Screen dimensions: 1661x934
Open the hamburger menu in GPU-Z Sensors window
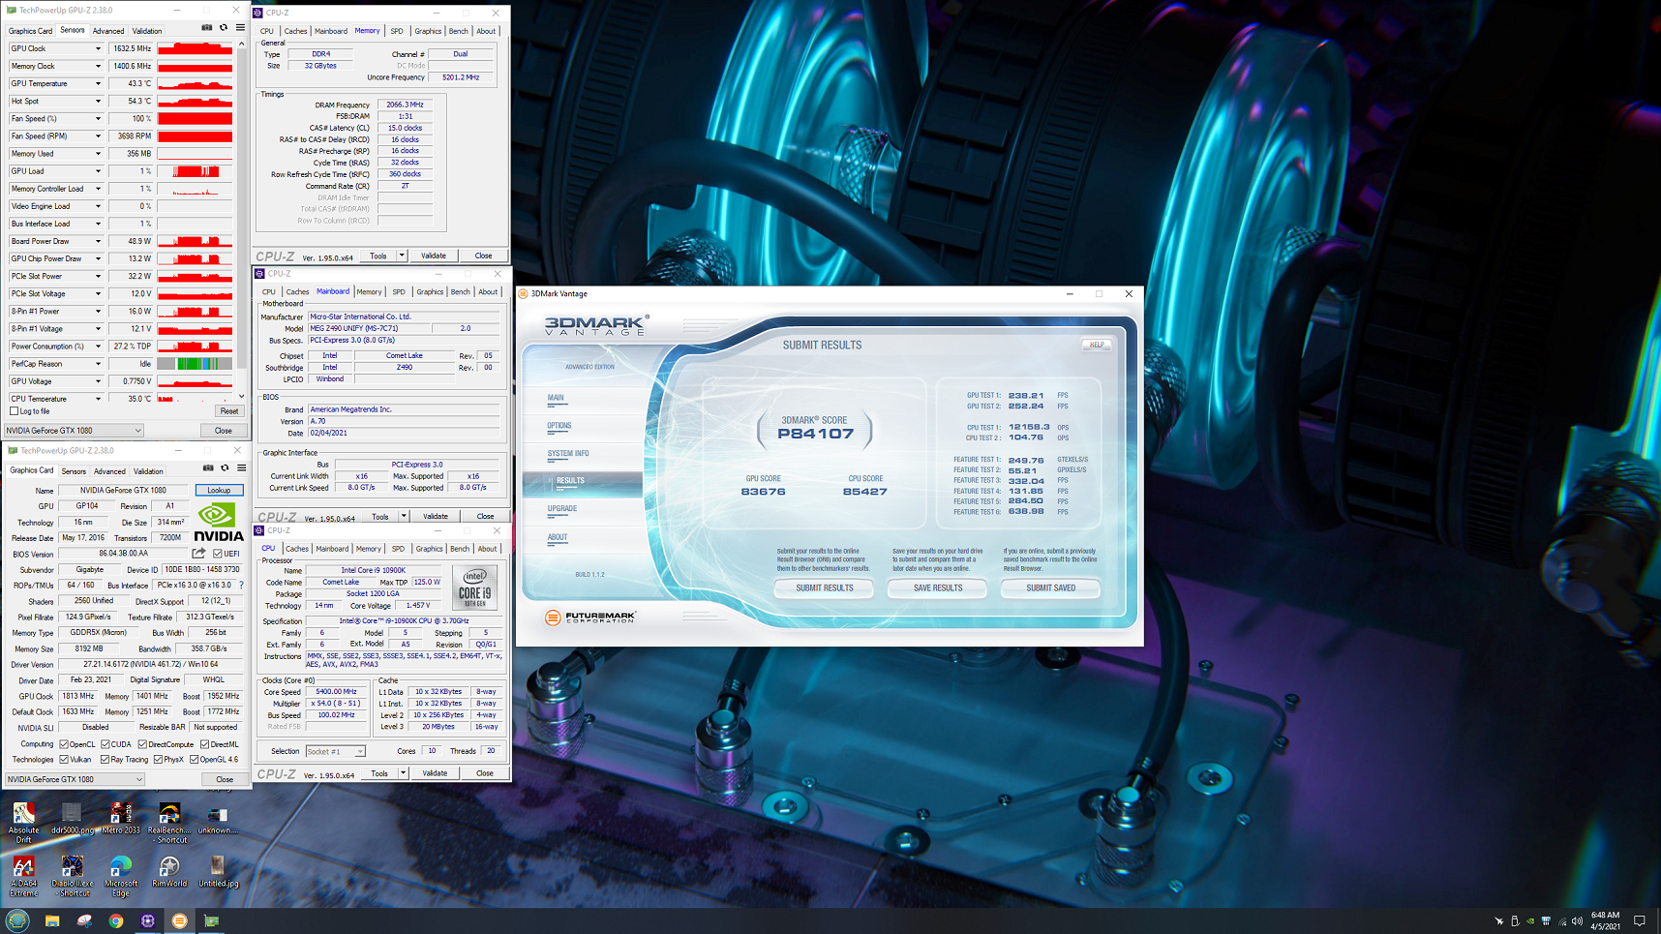pos(240,28)
